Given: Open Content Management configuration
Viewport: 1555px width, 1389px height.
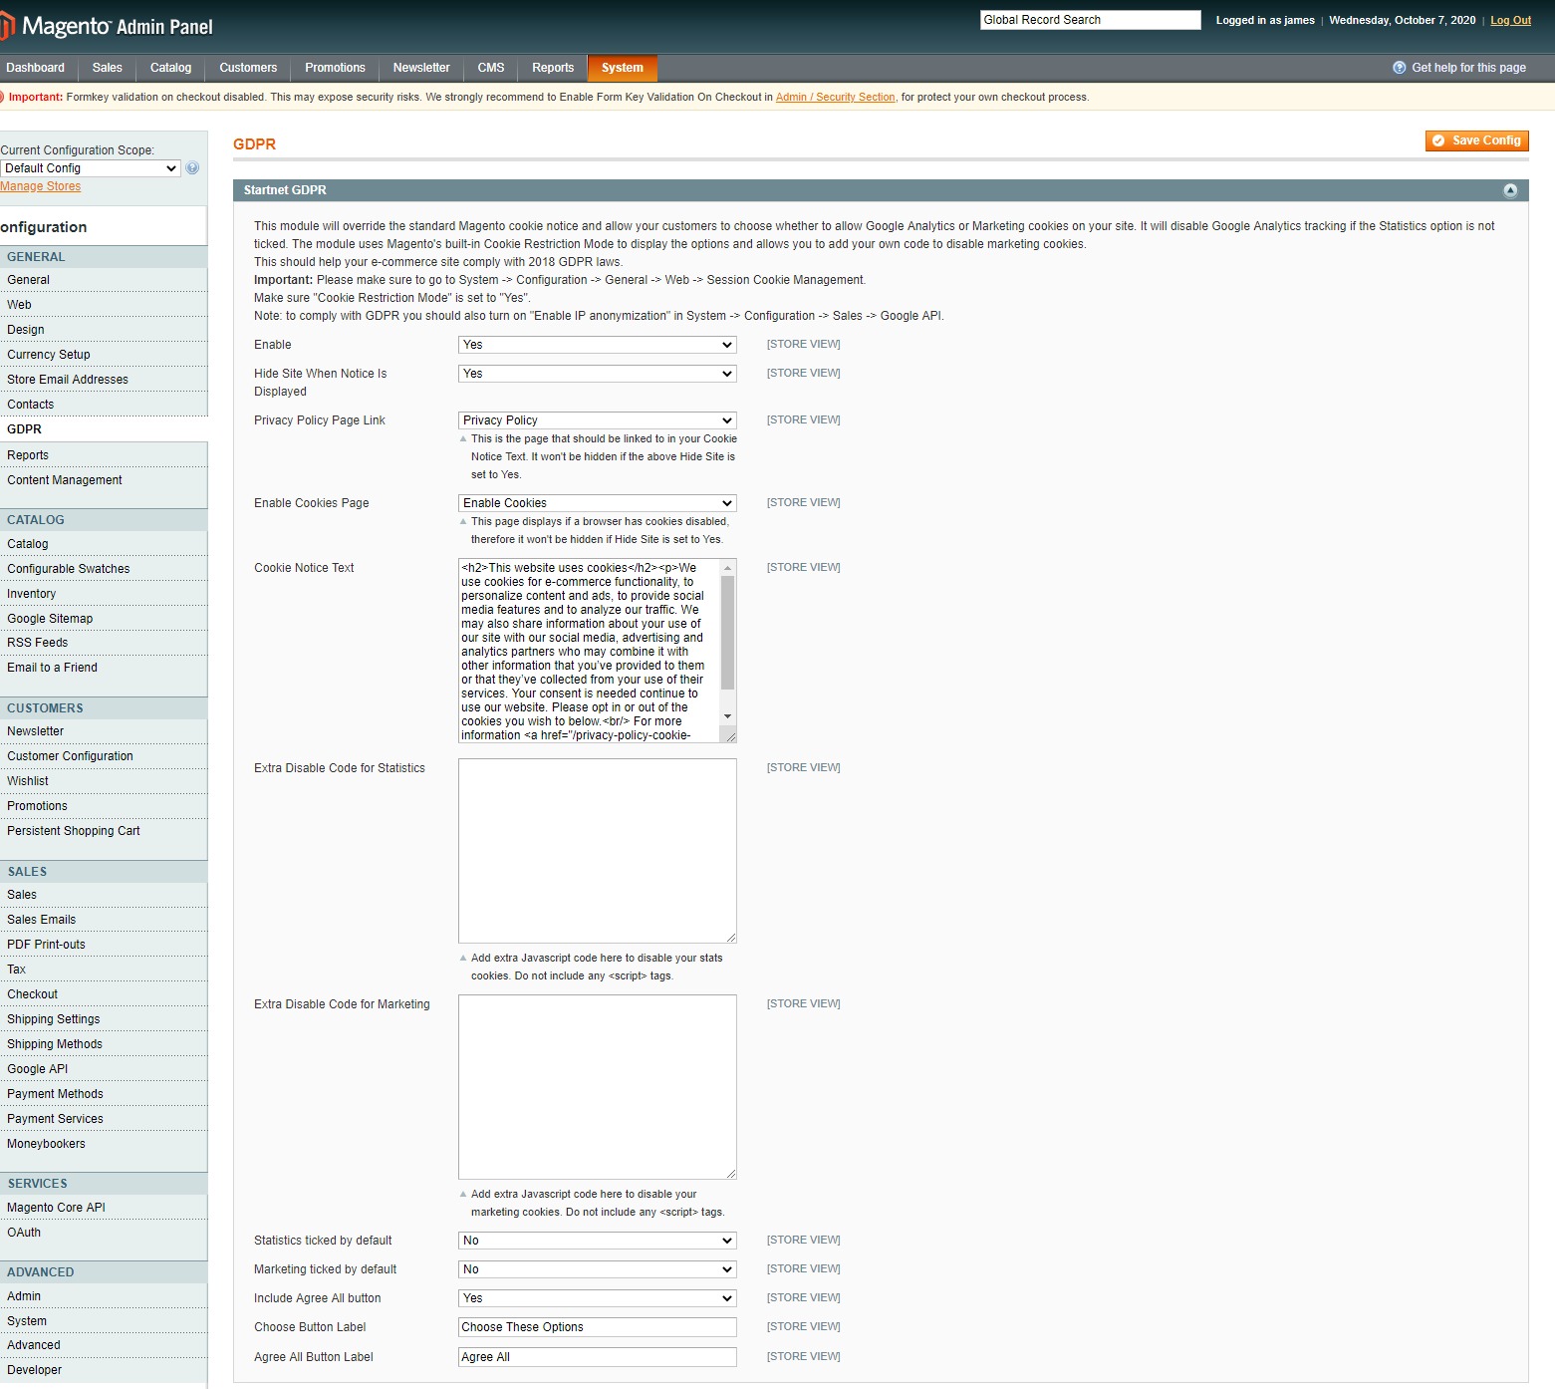Looking at the screenshot, I should [x=104, y=480].
